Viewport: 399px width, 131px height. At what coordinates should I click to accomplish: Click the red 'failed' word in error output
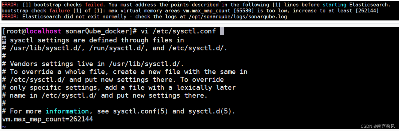coord(94,5)
